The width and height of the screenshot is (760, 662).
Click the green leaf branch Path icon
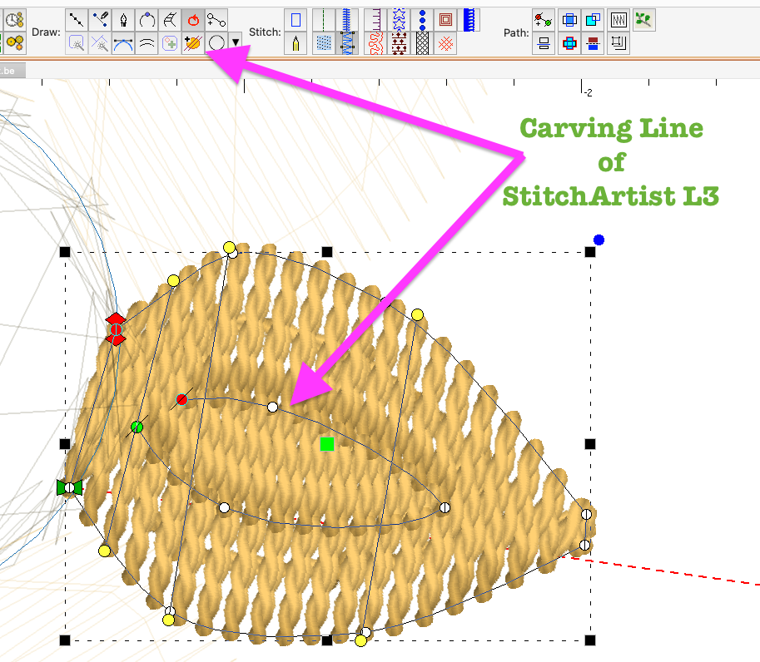click(x=643, y=19)
